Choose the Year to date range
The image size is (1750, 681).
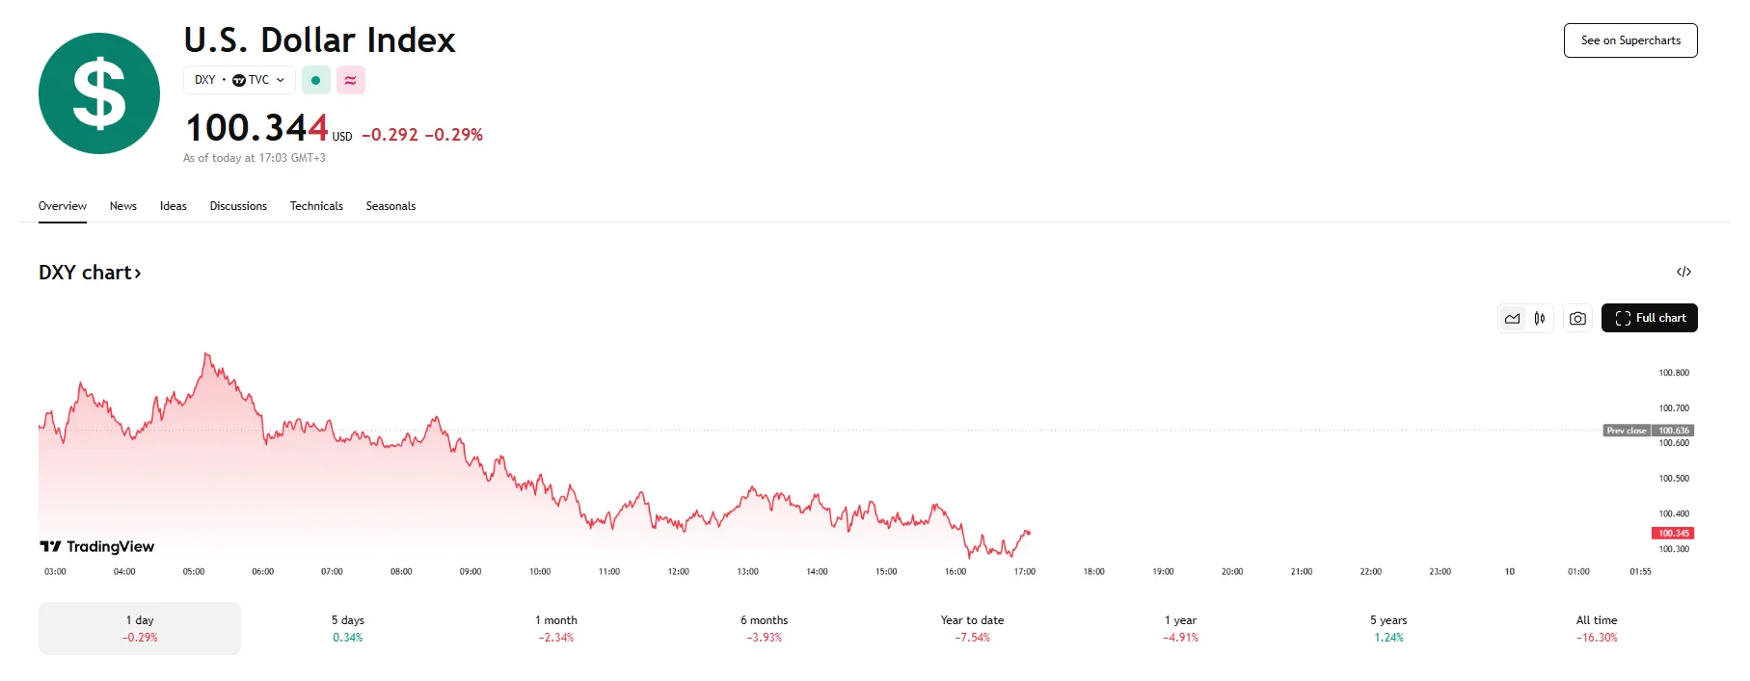[x=972, y=628]
